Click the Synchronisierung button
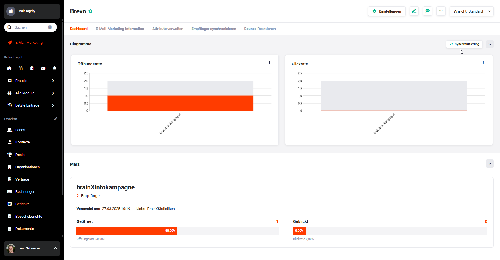This screenshot has width=500, height=260. (x=464, y=44)
